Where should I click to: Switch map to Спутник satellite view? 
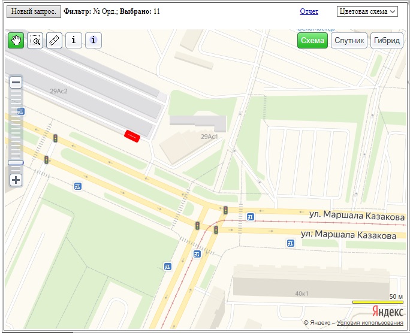coord(349,40)
